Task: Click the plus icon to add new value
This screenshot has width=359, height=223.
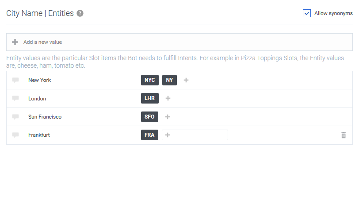Action: 15,42
